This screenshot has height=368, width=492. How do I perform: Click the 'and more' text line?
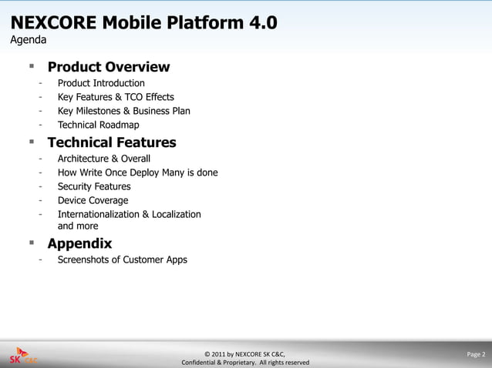coord(78,226)
